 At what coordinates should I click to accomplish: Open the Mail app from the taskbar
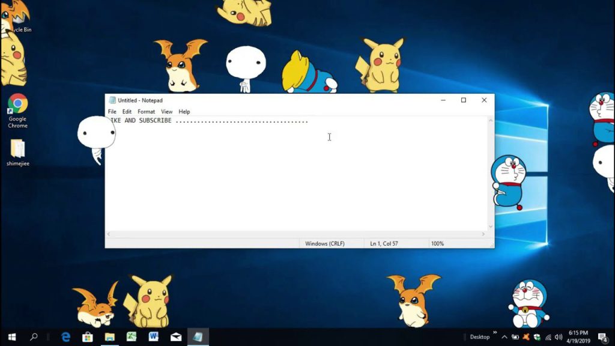176,336
